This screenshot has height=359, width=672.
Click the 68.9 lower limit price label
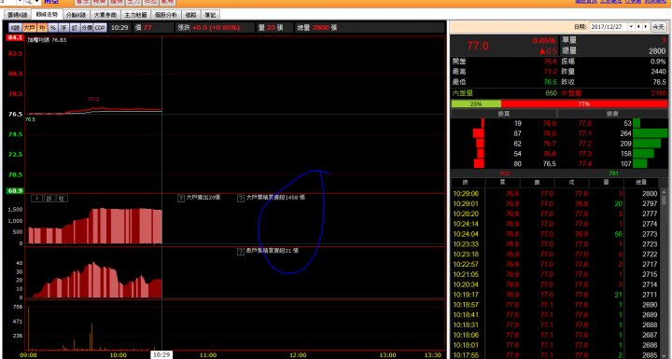pyautogui.click(x=15, y=190)
